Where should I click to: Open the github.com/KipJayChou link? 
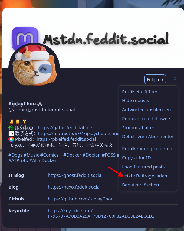pyautogui.click(x=80, y=199)
